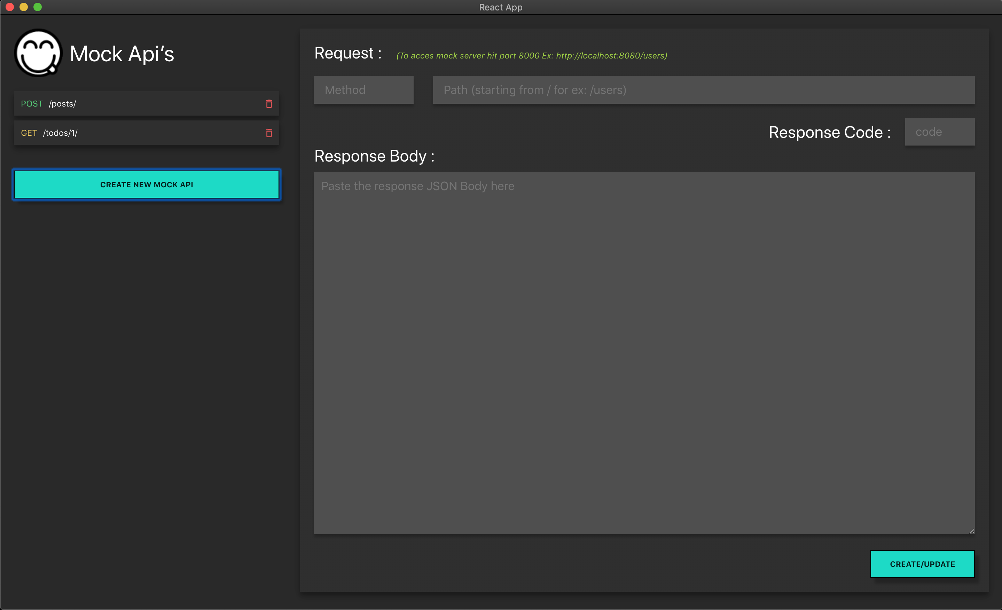The image size is (1002, 610).
Task: Click the React App window title
Action: pyautogui.click(x=501, y=7)
